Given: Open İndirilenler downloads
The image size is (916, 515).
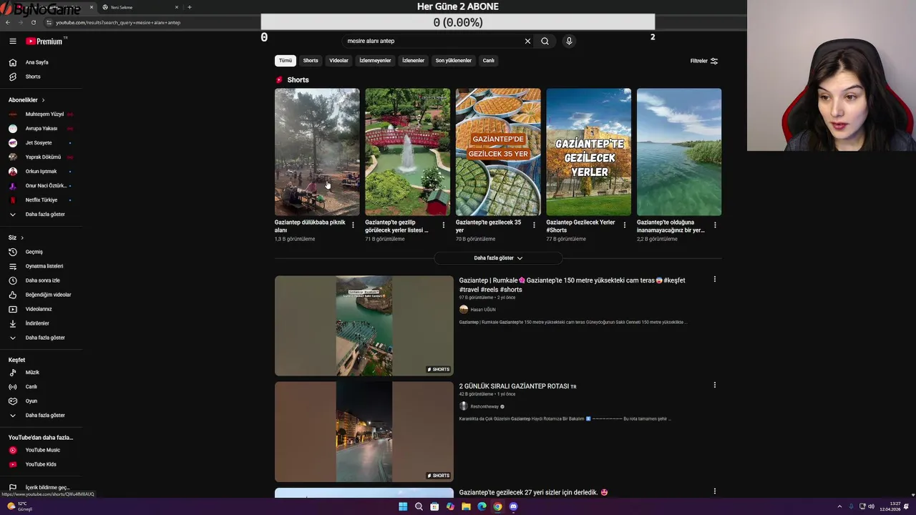Looking at the screenshot, I should (x=37, y=323).
